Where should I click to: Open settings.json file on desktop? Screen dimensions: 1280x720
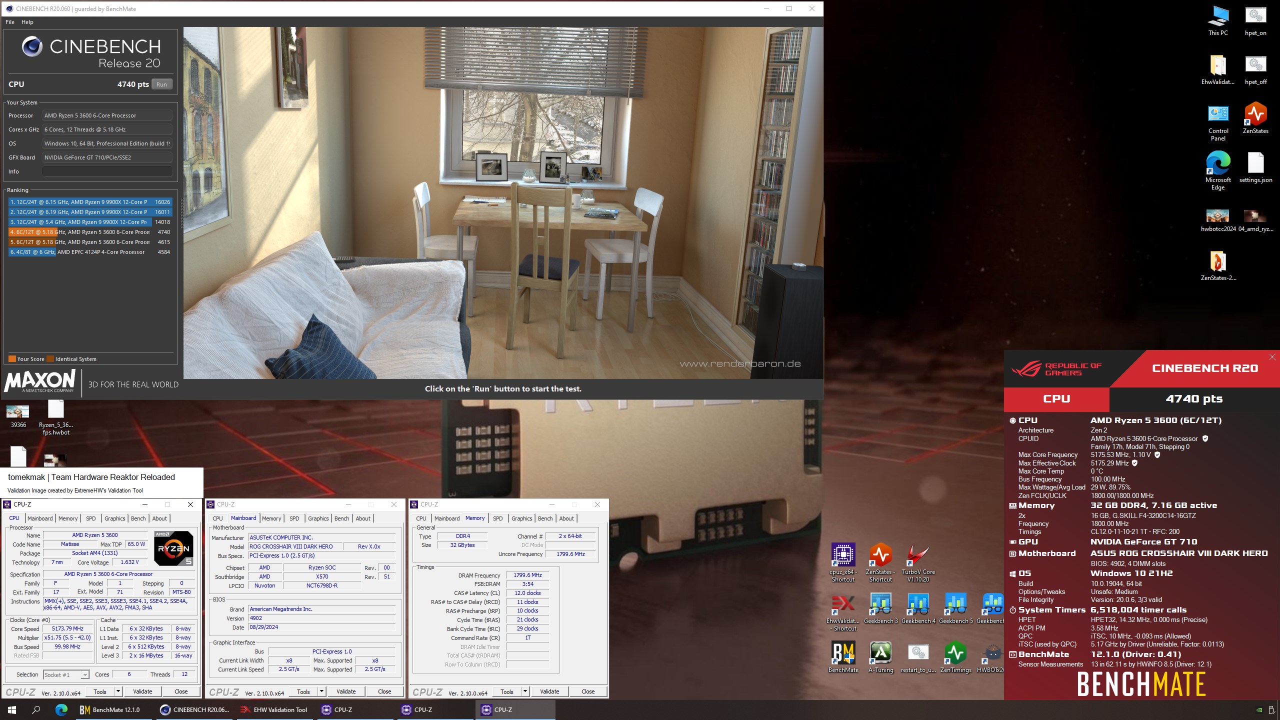click(x=1255, y=167)
